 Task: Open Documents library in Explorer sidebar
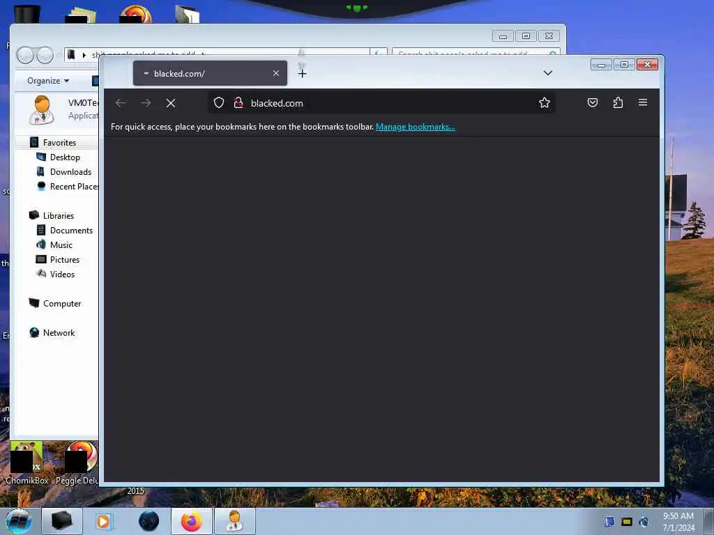coord(71,230)
